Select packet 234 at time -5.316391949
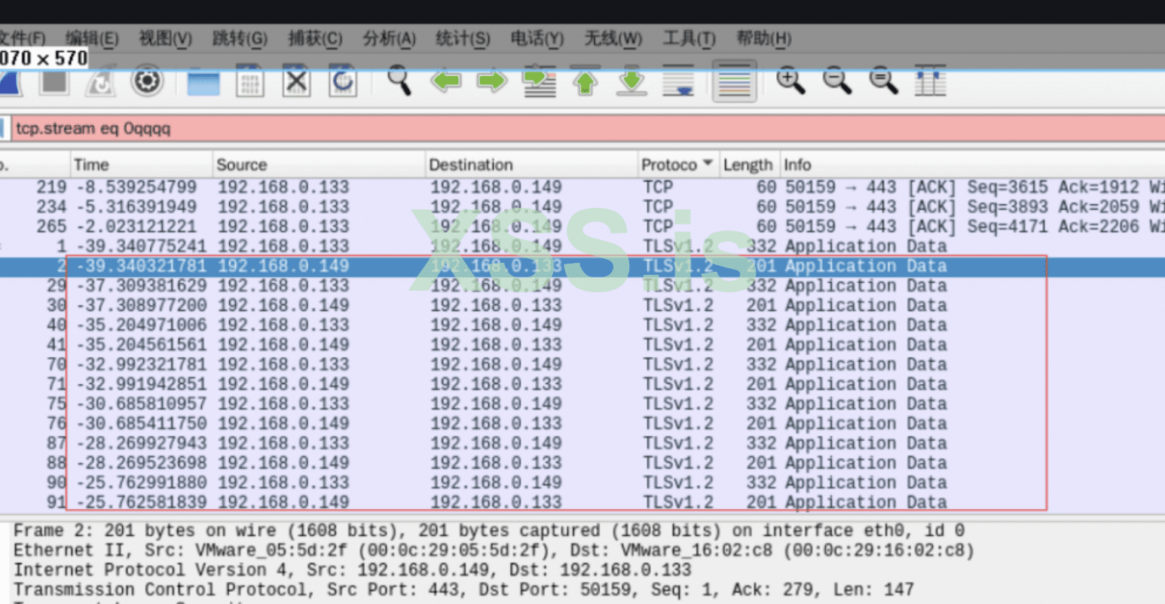1165x604 pixels. click(x=582, y=207)
